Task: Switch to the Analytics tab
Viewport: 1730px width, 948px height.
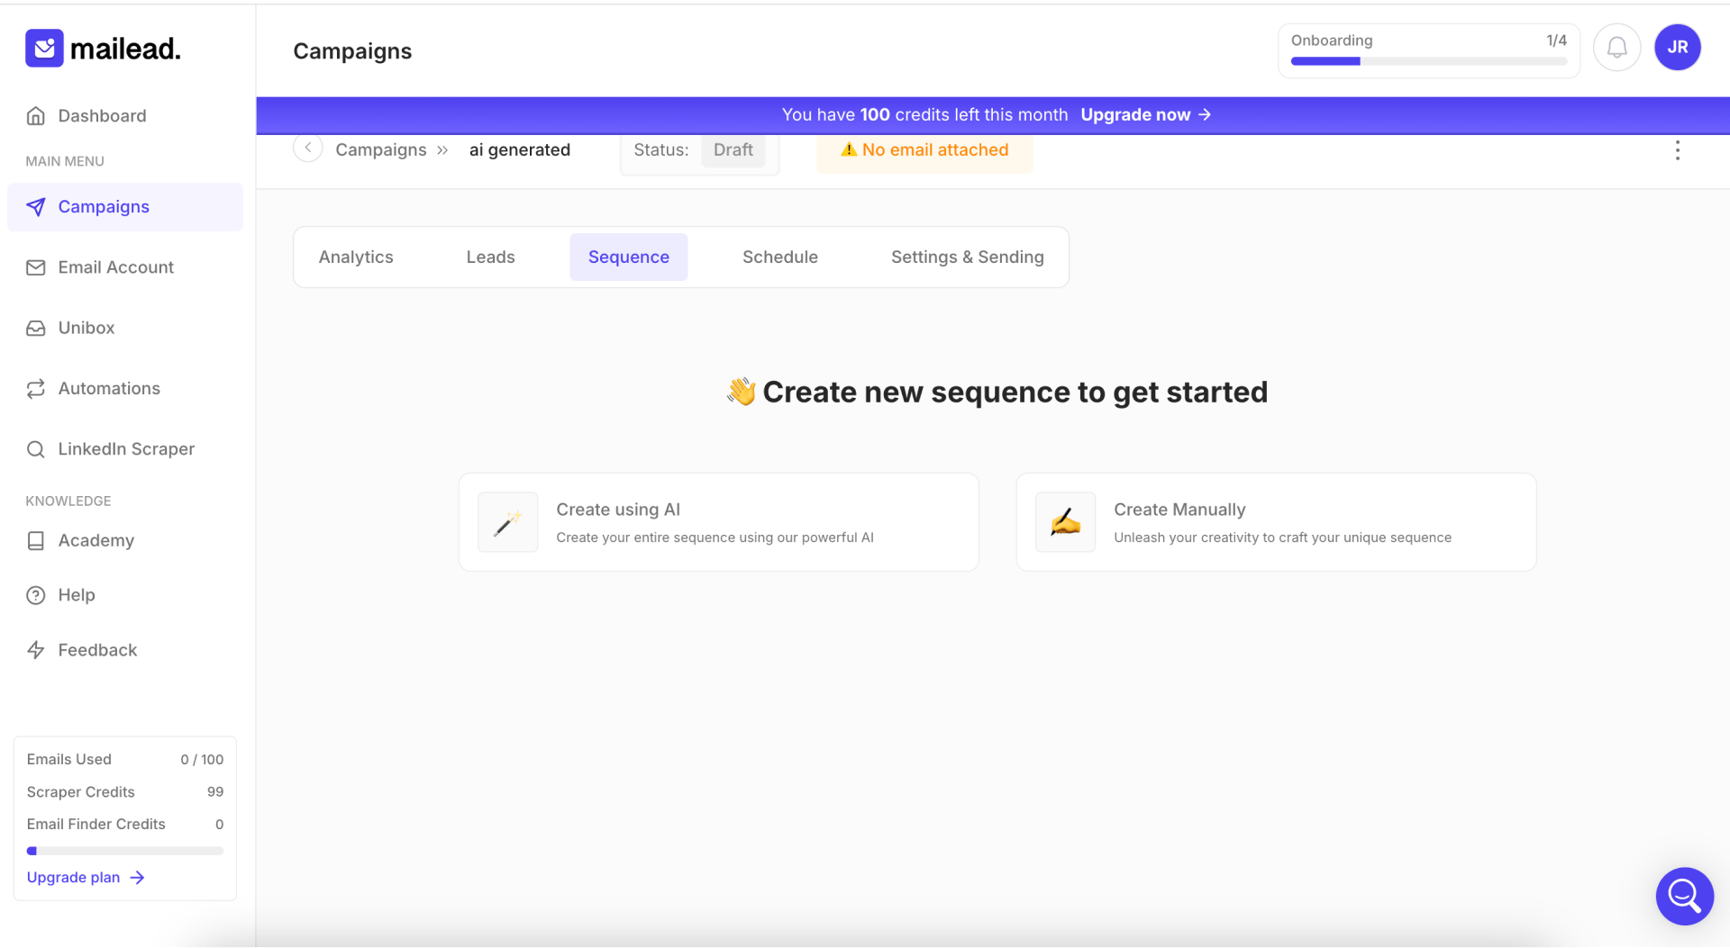Action: pyautogui.click(x=356, y=257)
